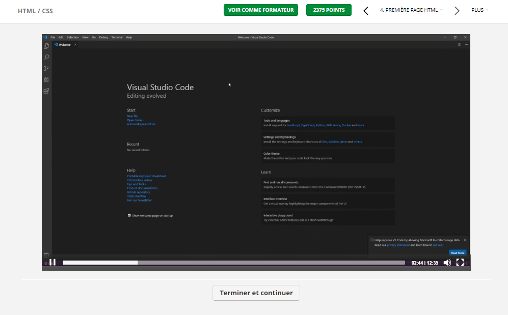This screenshot has width=508, height=315.
Task: Open Source Control icon in VS Code sidebar
Action: 46,69
